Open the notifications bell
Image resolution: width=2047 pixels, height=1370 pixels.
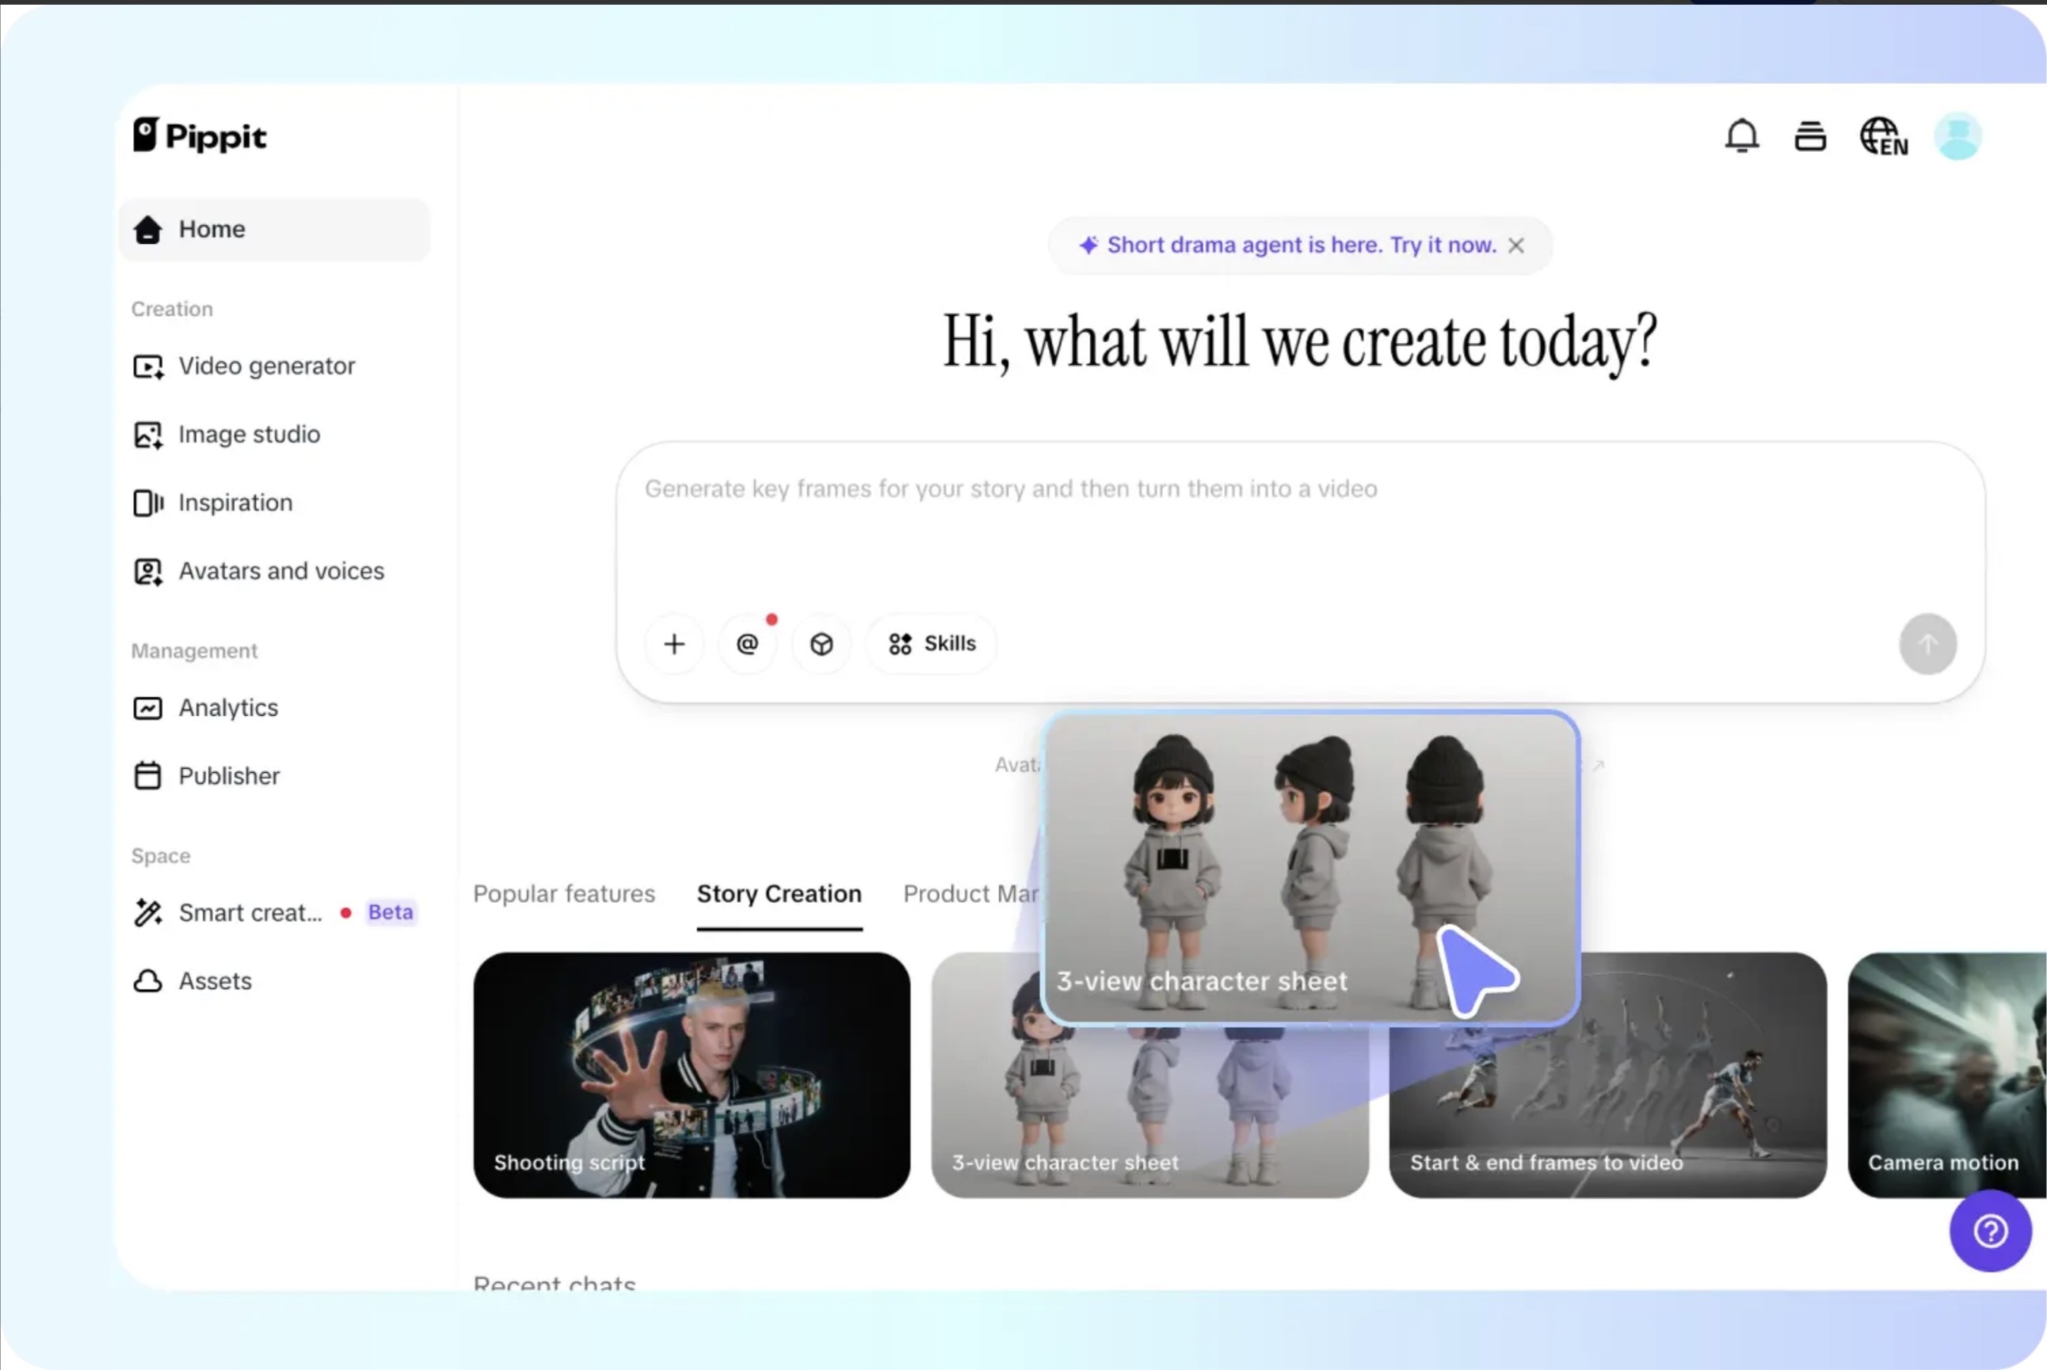tap(1741, 135)
